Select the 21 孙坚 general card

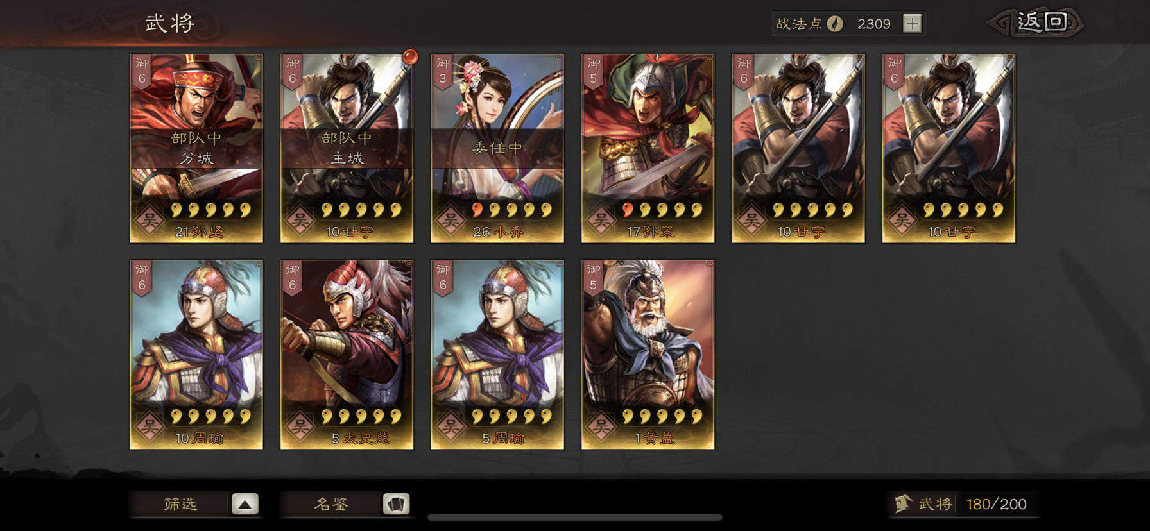tap(196, 148)
